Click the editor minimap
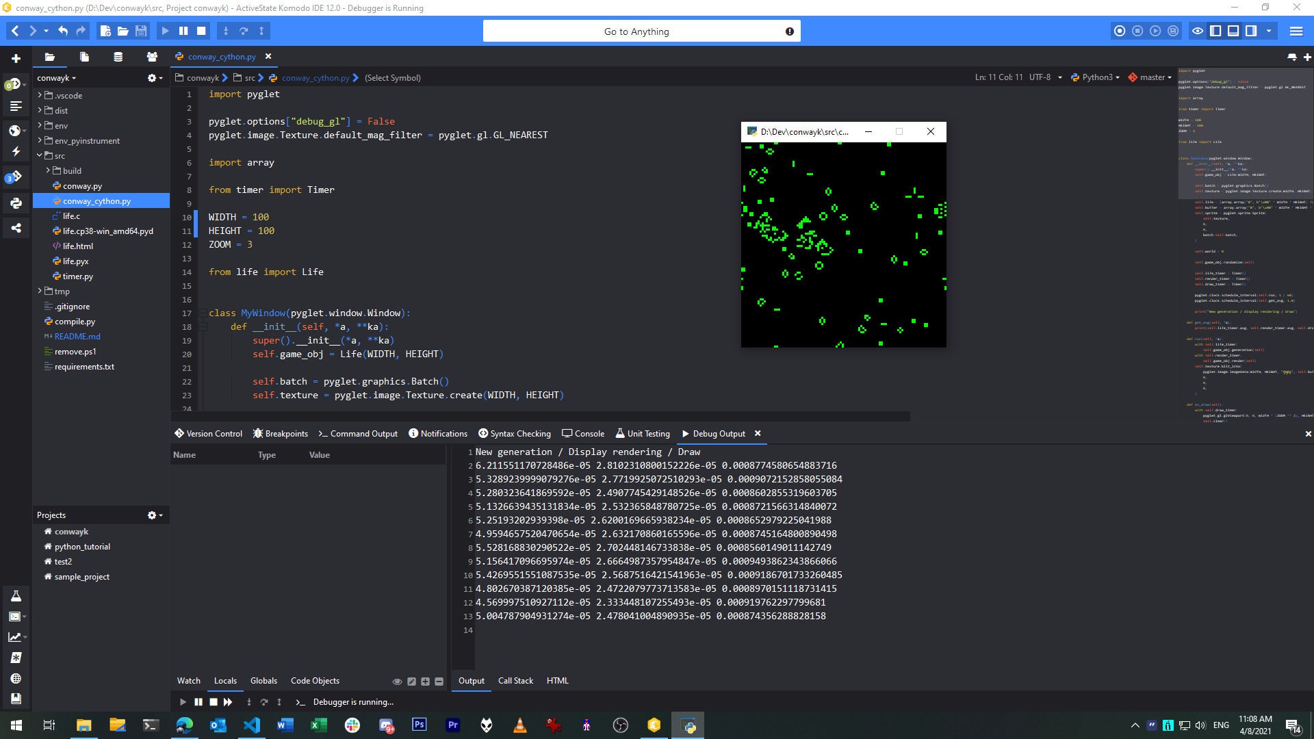This screenshot has height=739, width=1314. click(x=1245, y=246)
